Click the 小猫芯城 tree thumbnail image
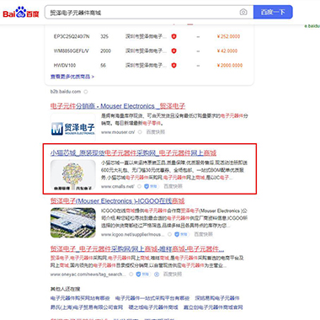 point(73,174)
